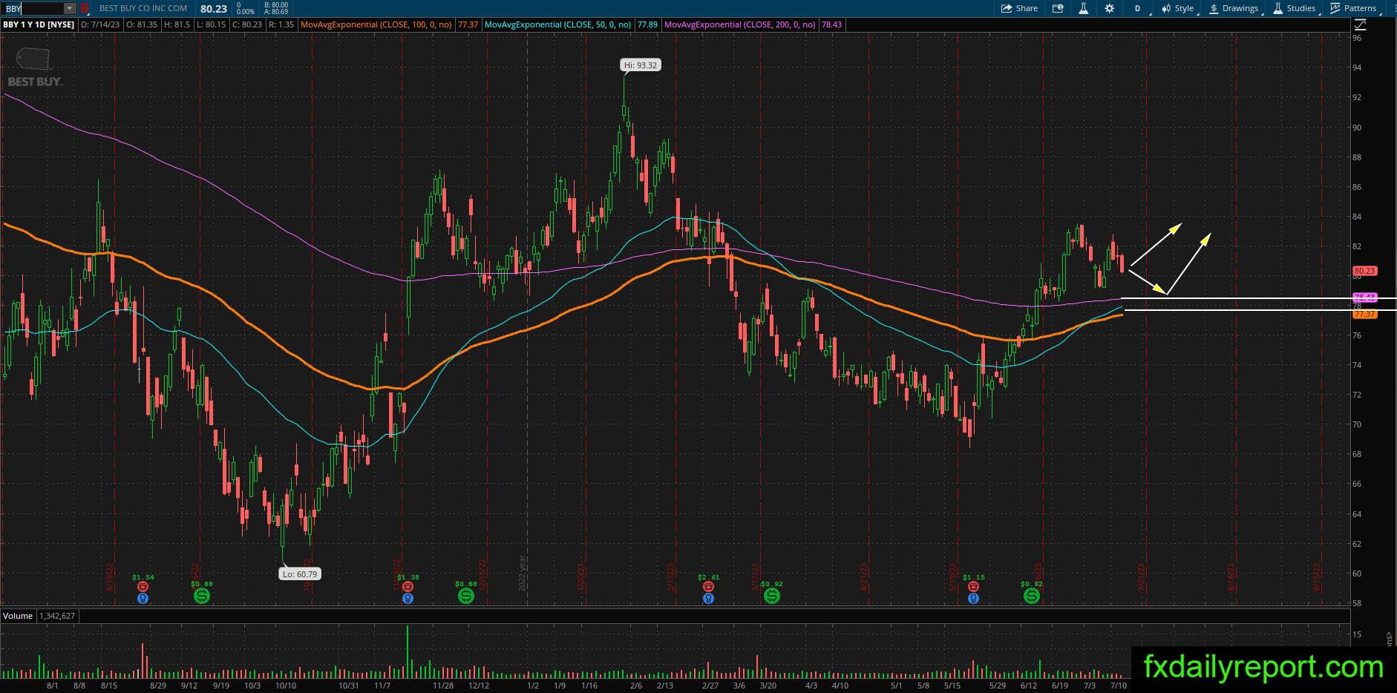
Task: Click the D: 7/14/23 date readout
Action: click(100, 24)
